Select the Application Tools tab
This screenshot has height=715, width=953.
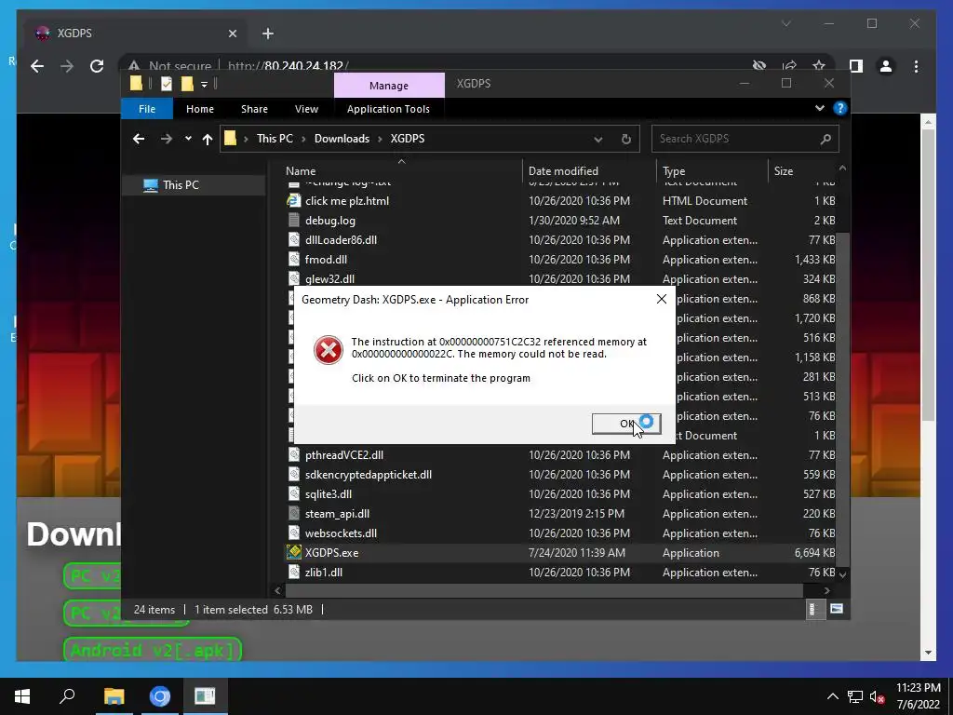coord(388,109)
